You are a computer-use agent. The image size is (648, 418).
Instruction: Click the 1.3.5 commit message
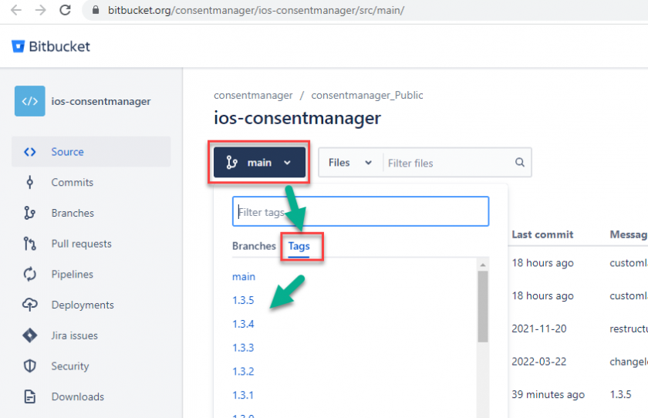pos(620,394)
